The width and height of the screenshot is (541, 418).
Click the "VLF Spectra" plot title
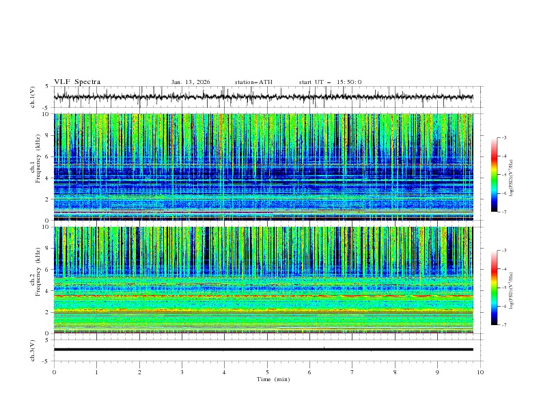[77, 82]
